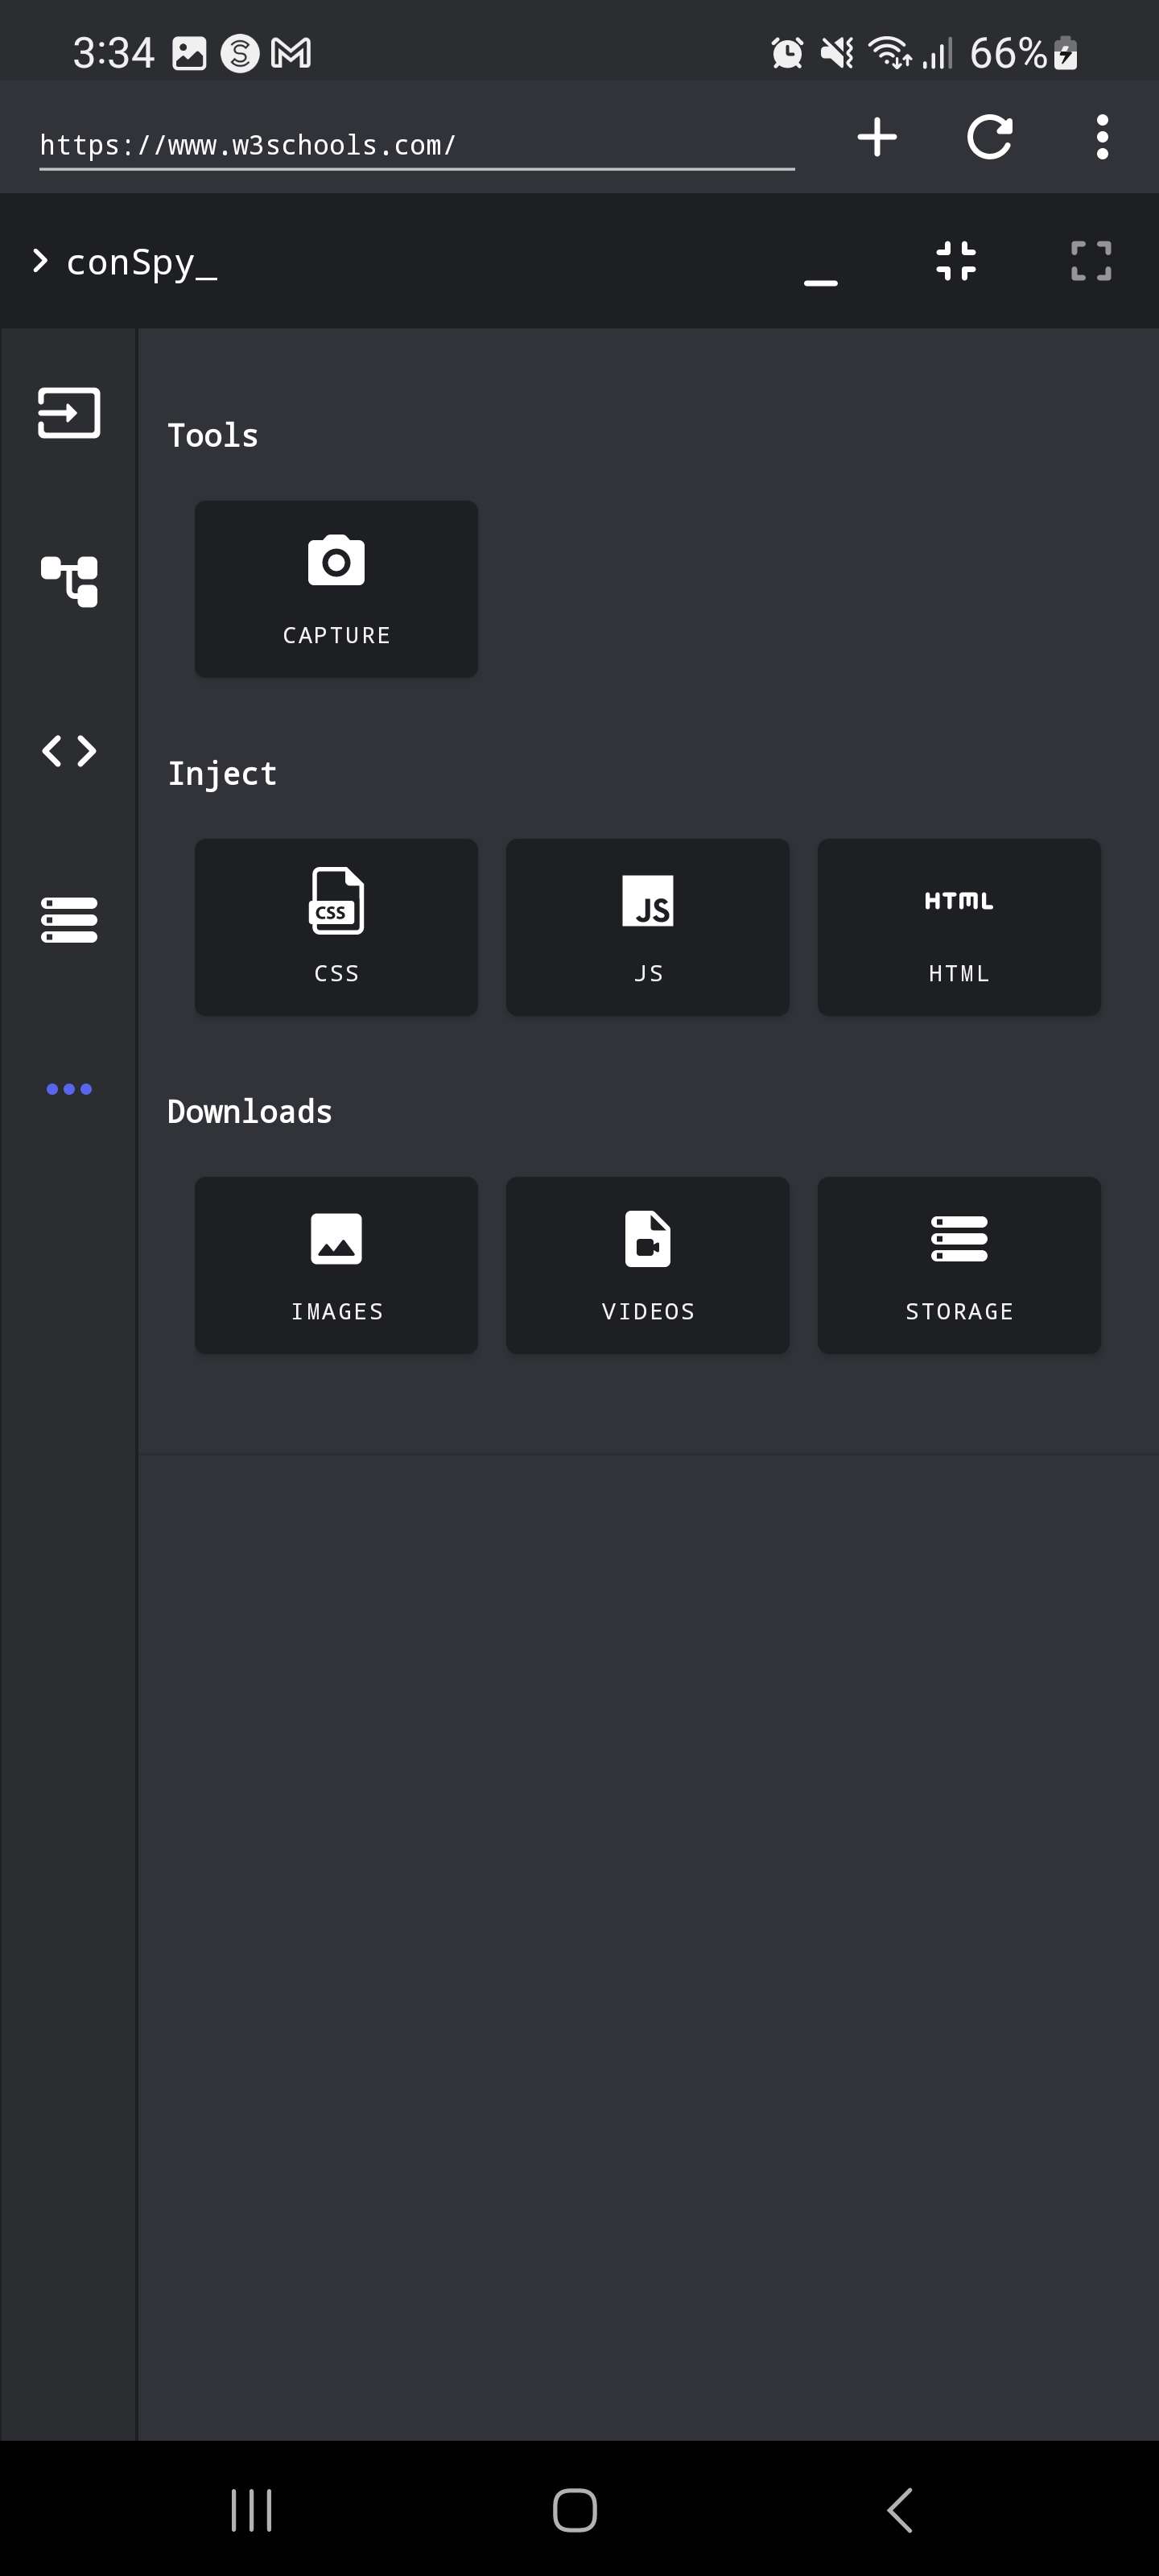This screenshot has height=2576, width=1159.
Task: Download Storage data
Action: (959, 1265)
